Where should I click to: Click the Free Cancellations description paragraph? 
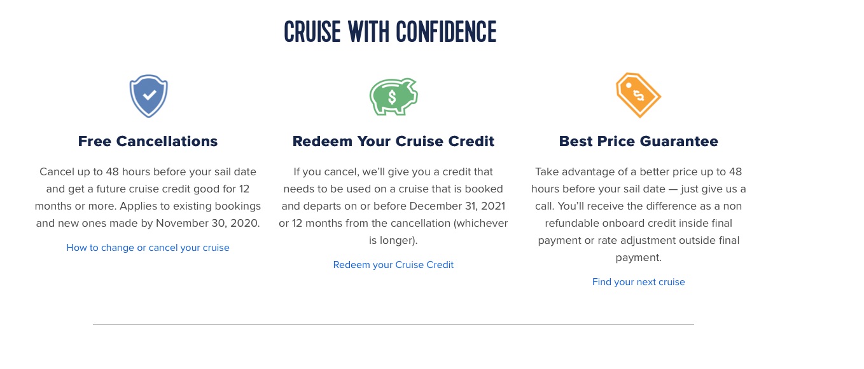tap(148, 198)
